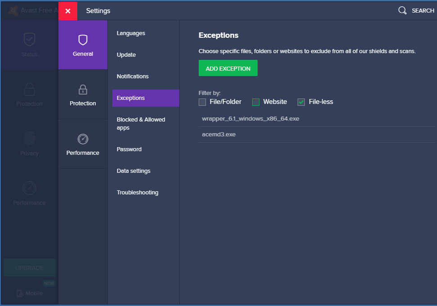Viewport: 437px width, 306px height.
Task: Uncheck the File-less filter checkbox
Action: pyautogui.click(x=301, y=102)
